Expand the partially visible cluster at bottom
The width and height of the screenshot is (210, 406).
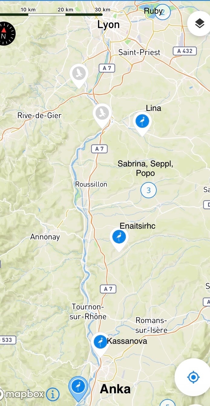coord(167,403)
